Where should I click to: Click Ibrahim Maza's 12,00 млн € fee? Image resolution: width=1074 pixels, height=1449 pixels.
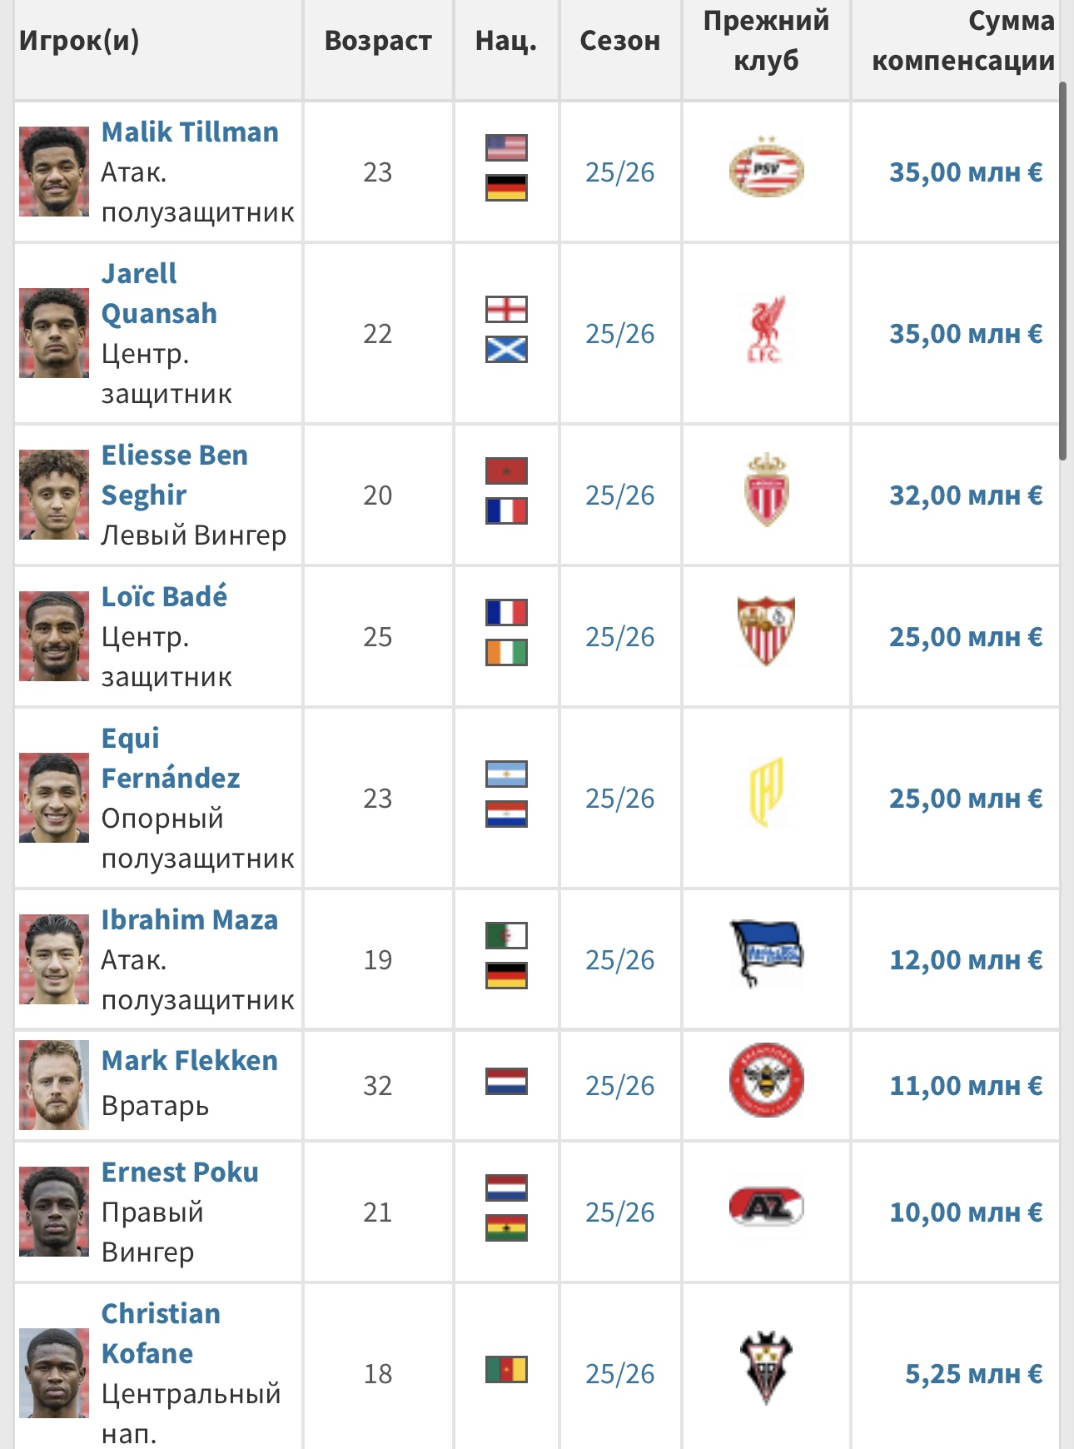tap(965, 960)
